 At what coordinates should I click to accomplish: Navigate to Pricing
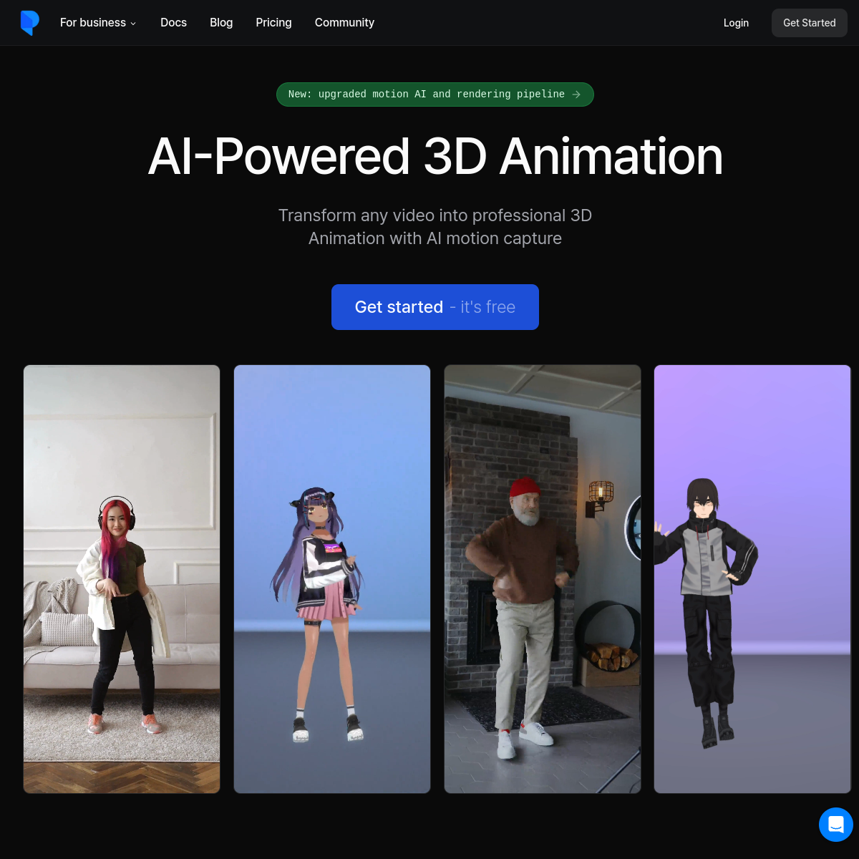[273, 23]
